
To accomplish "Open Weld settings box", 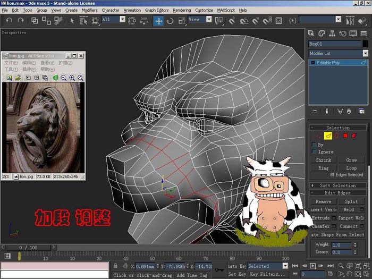I will coord(362,209).
